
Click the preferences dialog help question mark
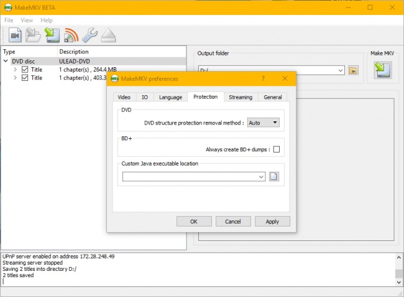point(263,78)
